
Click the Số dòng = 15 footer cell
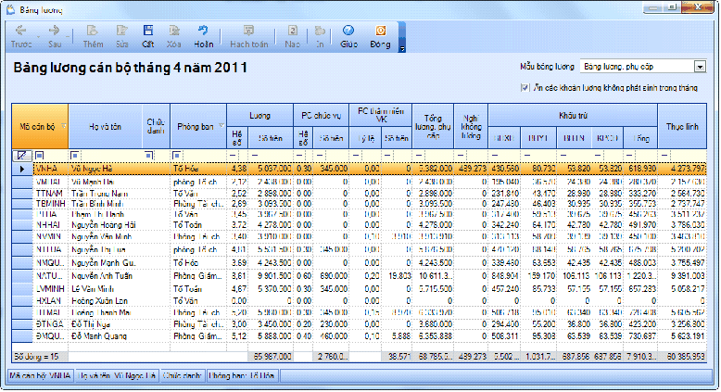(40, 356)
